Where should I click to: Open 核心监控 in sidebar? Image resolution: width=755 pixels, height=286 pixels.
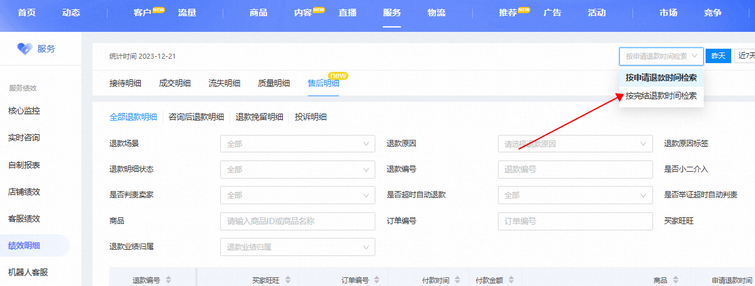[x=24, y=111]
